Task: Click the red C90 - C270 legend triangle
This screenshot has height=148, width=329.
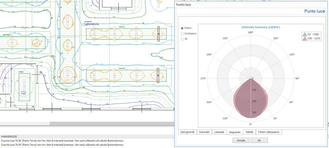Action: [x=304, y=39]
